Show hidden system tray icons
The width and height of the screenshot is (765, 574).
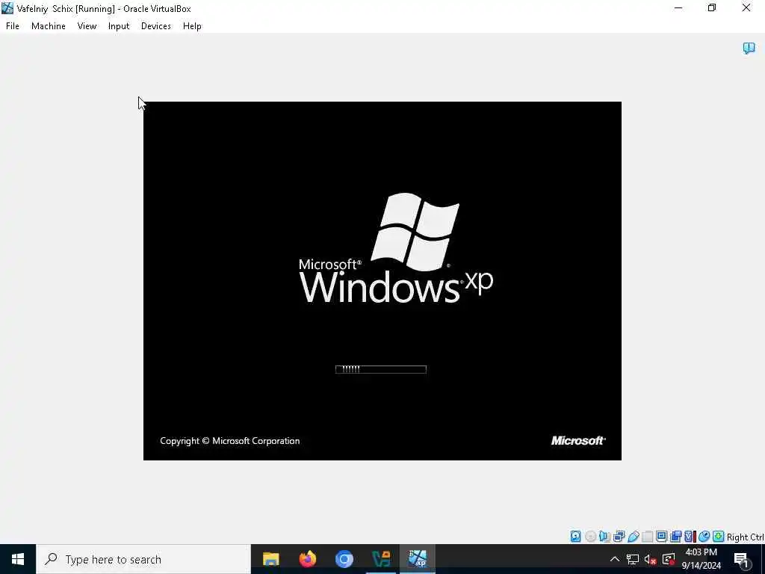pyautogui.click(x=615, y=559)
